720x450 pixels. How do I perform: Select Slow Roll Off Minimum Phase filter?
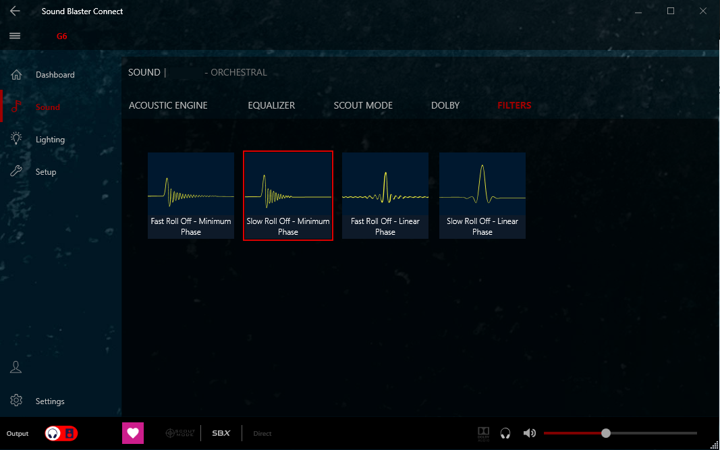click(x=288, y=196)
